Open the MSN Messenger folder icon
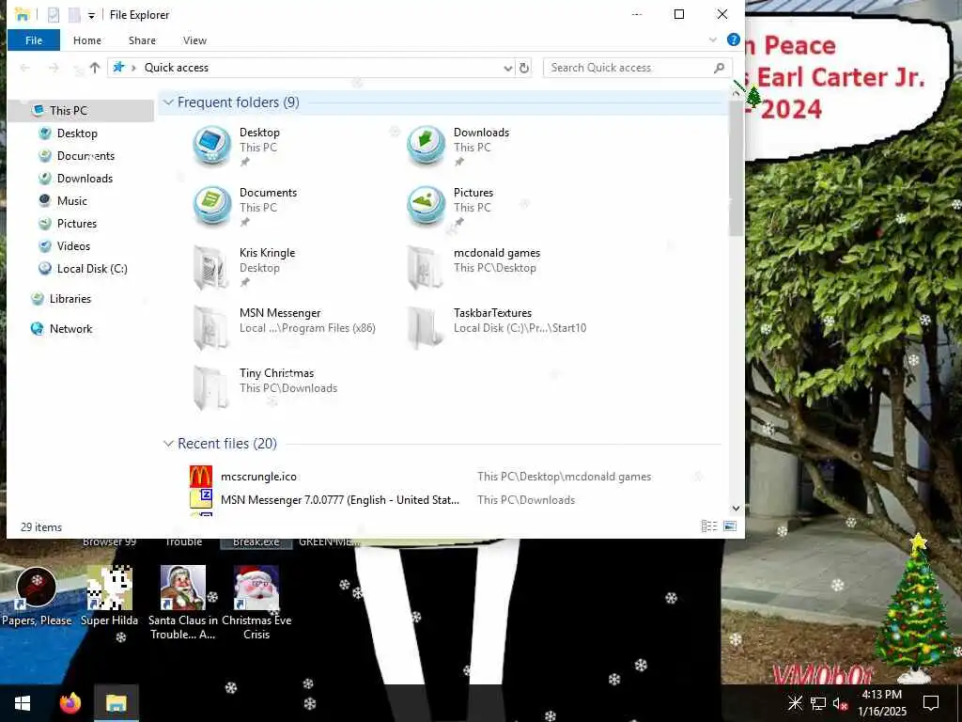The height and width of the screenshot is (722, 962). tap(211, 327)
